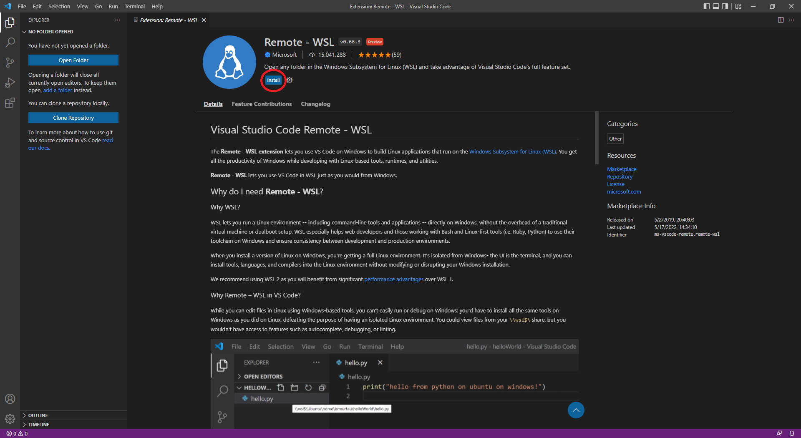Close the Extension: Remote - WSL tab

point(204,20)
